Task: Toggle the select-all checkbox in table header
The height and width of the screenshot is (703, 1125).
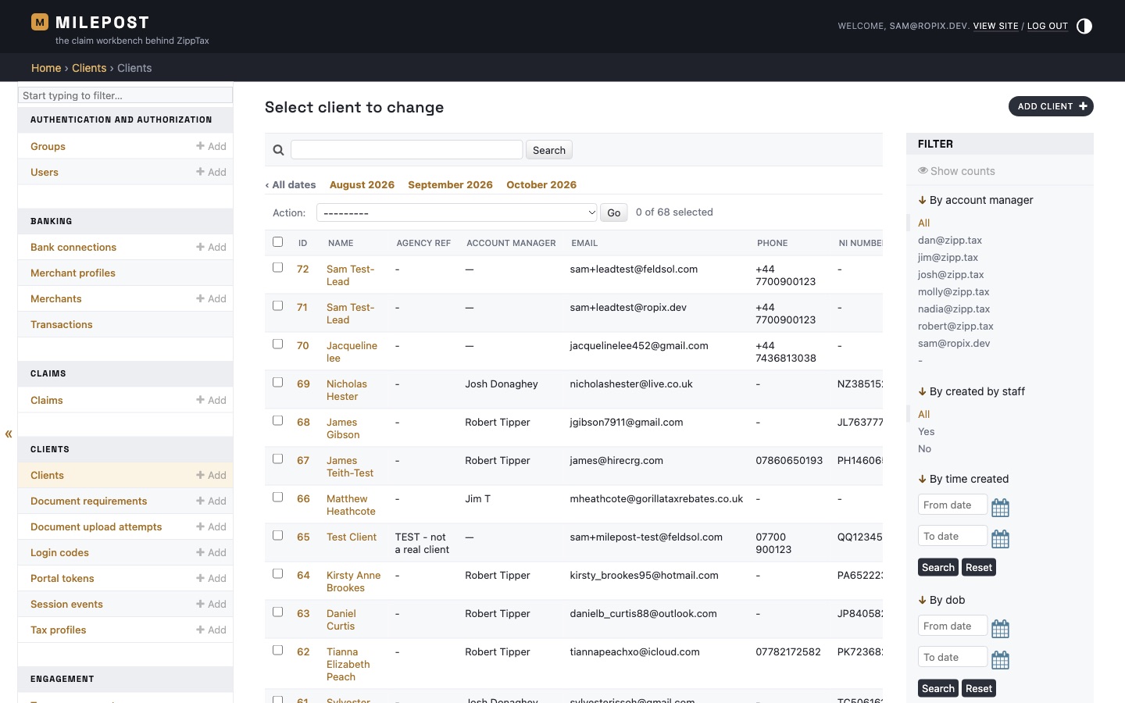Action: [277, 242]
